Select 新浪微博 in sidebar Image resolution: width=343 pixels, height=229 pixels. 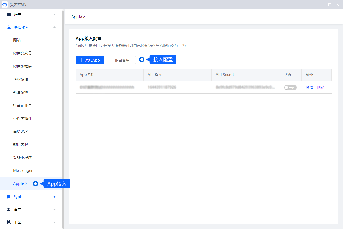click(21, 92)
